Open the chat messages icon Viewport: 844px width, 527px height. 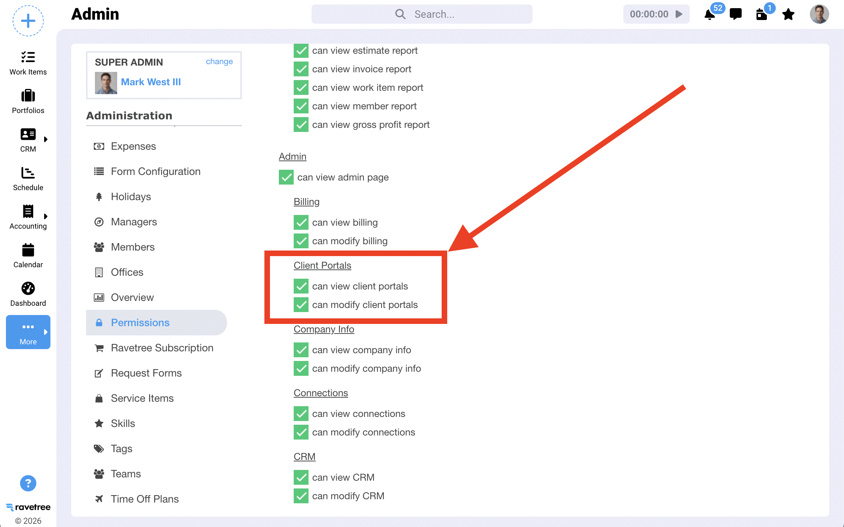(x=735, y=14)
